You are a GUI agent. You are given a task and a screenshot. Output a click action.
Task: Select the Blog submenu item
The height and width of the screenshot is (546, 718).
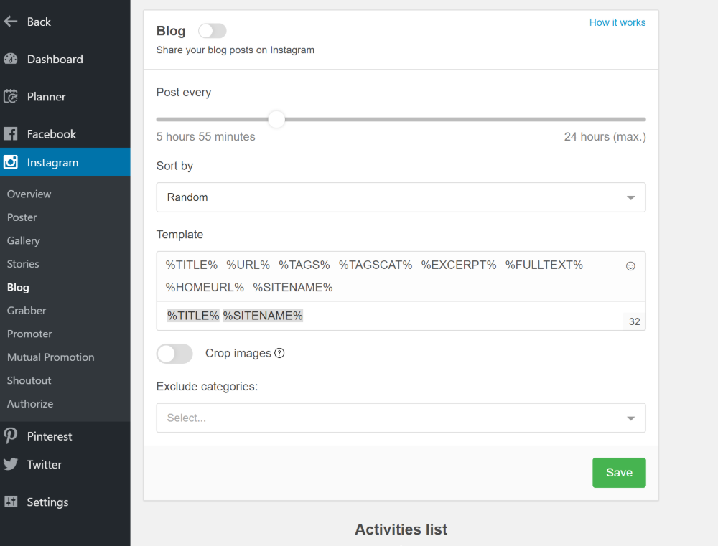[19, 288]
